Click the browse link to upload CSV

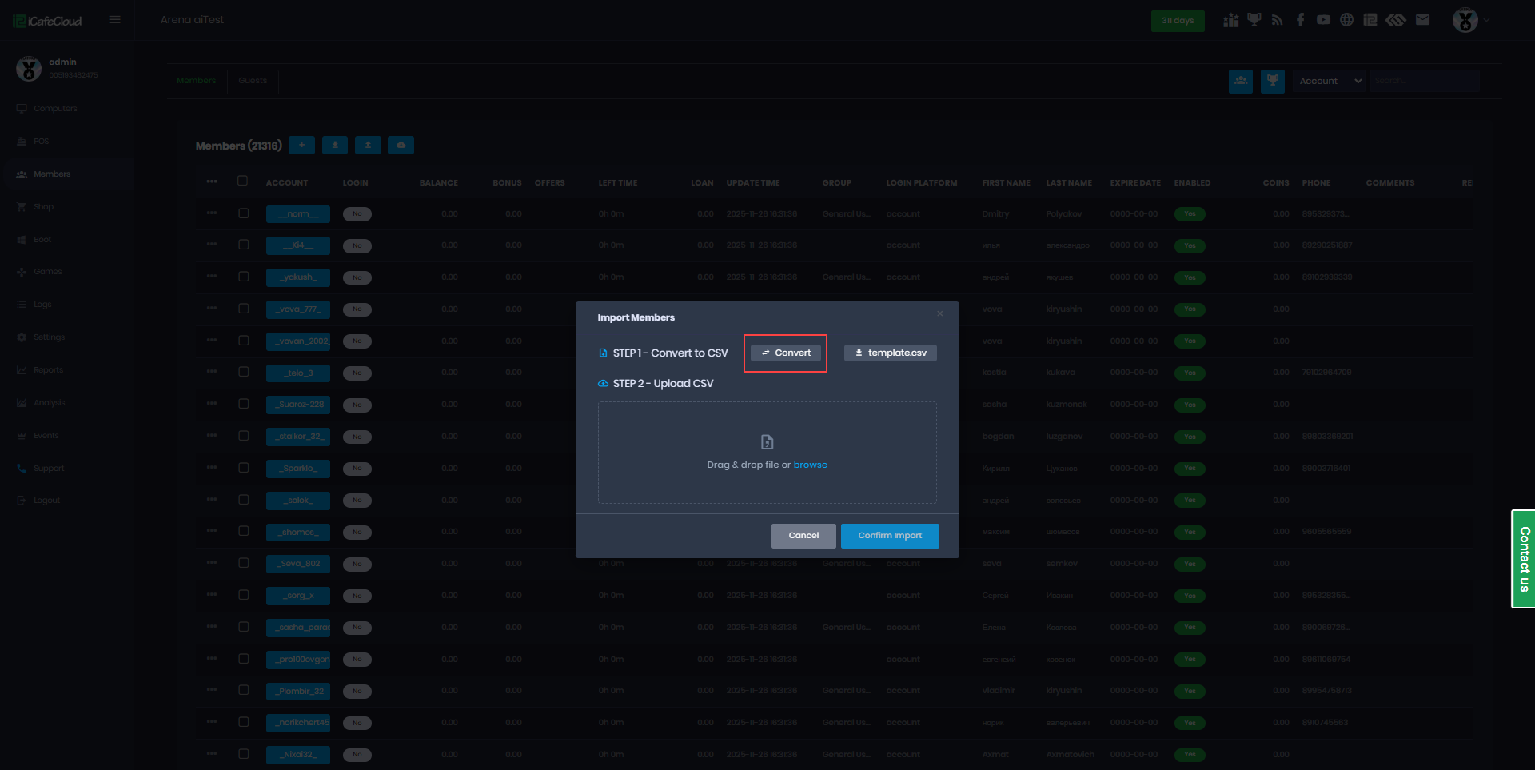(810, 465)
